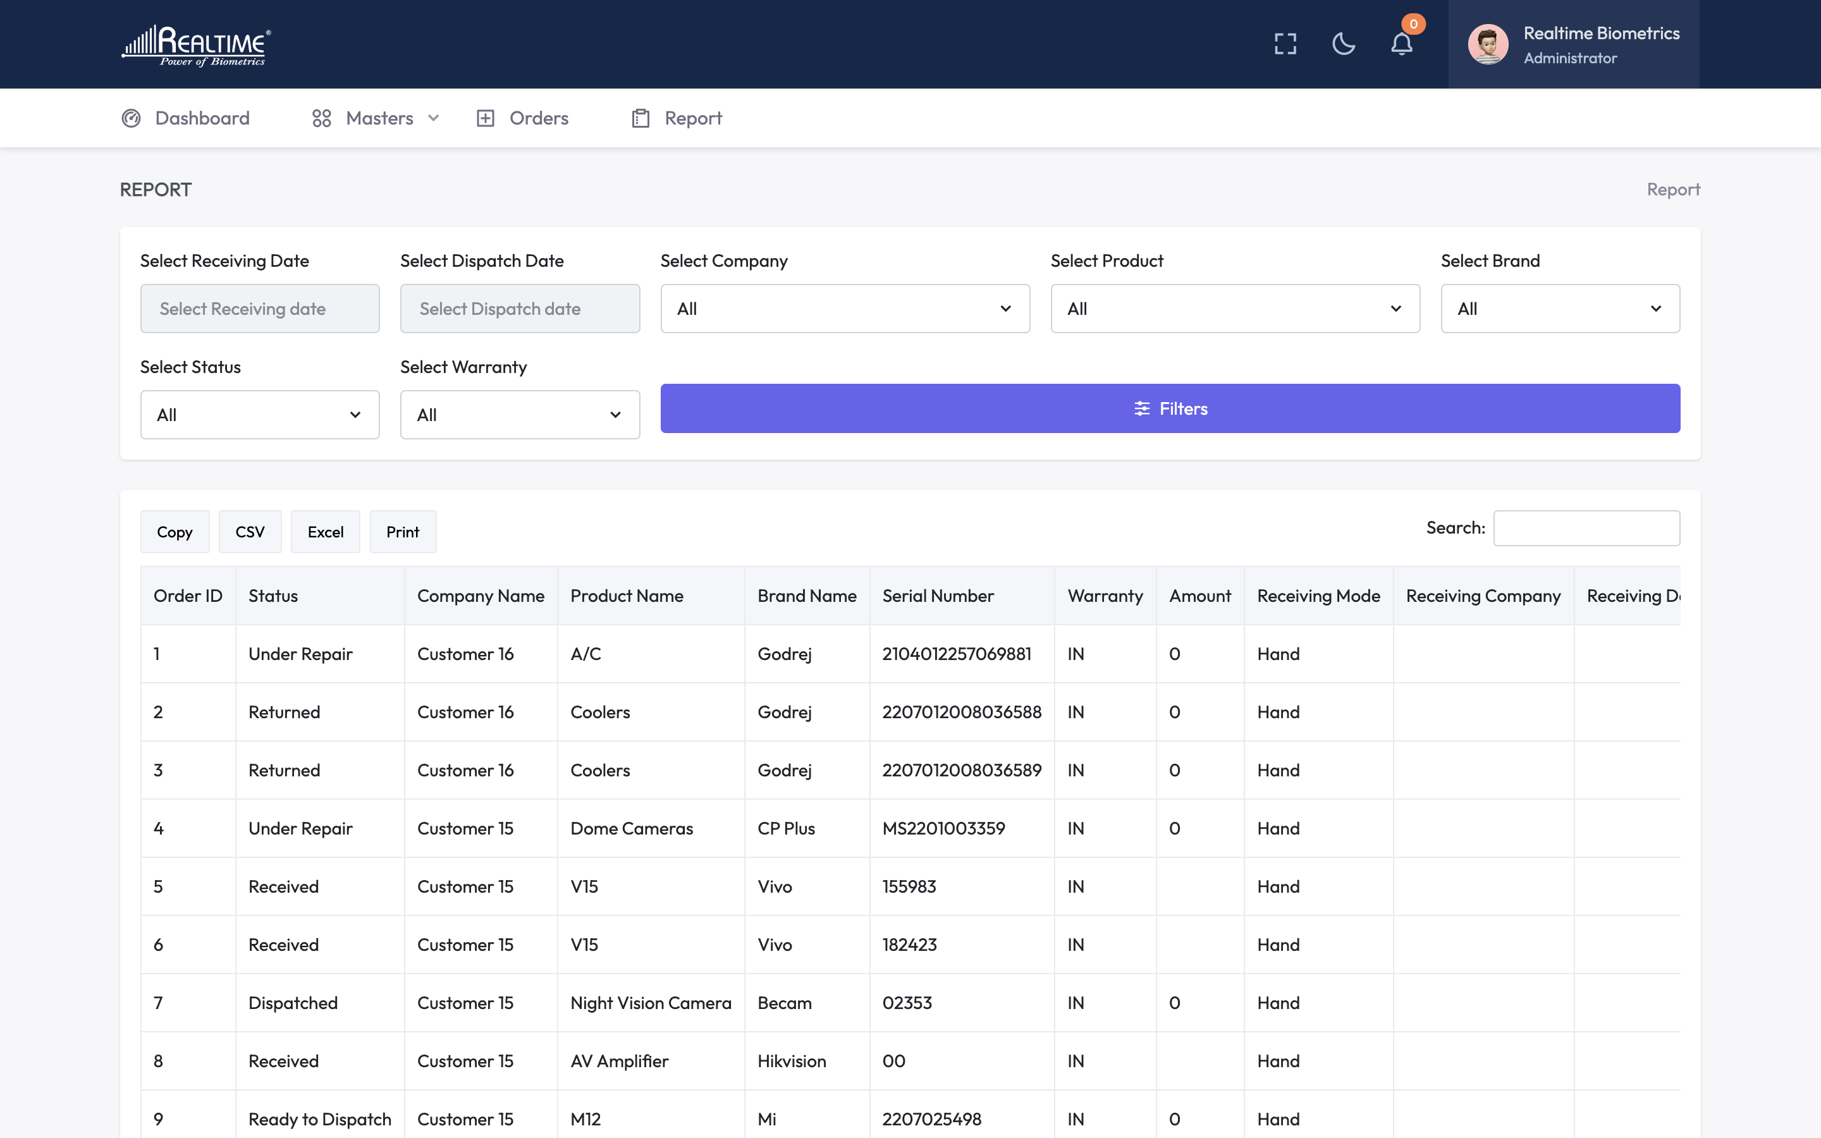Image resolution: width=1821 pixels, height=1138 pixels.
Task: Click the Dashboard gauge icon
Action: [131, 118]
